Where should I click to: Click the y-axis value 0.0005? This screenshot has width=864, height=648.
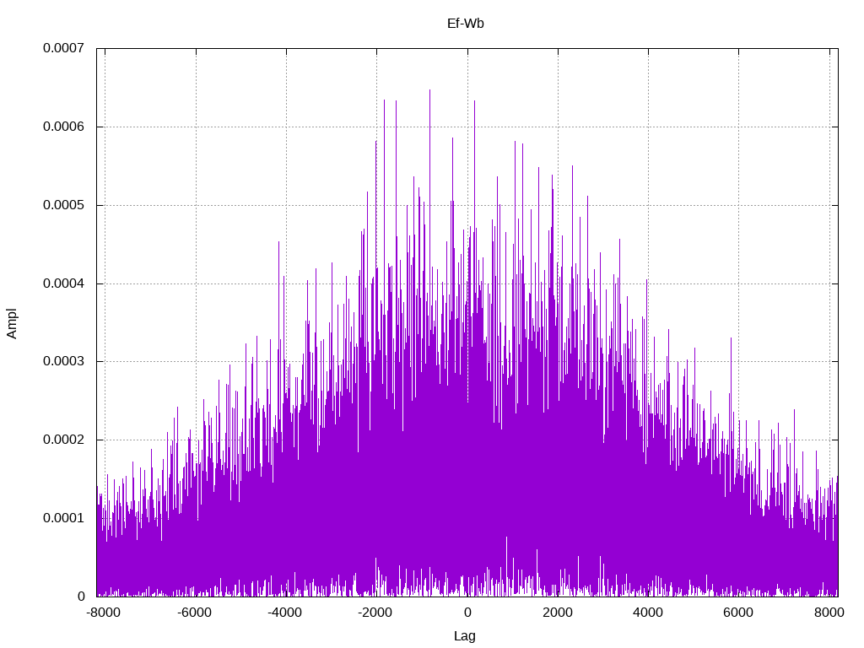click(64, 205)
